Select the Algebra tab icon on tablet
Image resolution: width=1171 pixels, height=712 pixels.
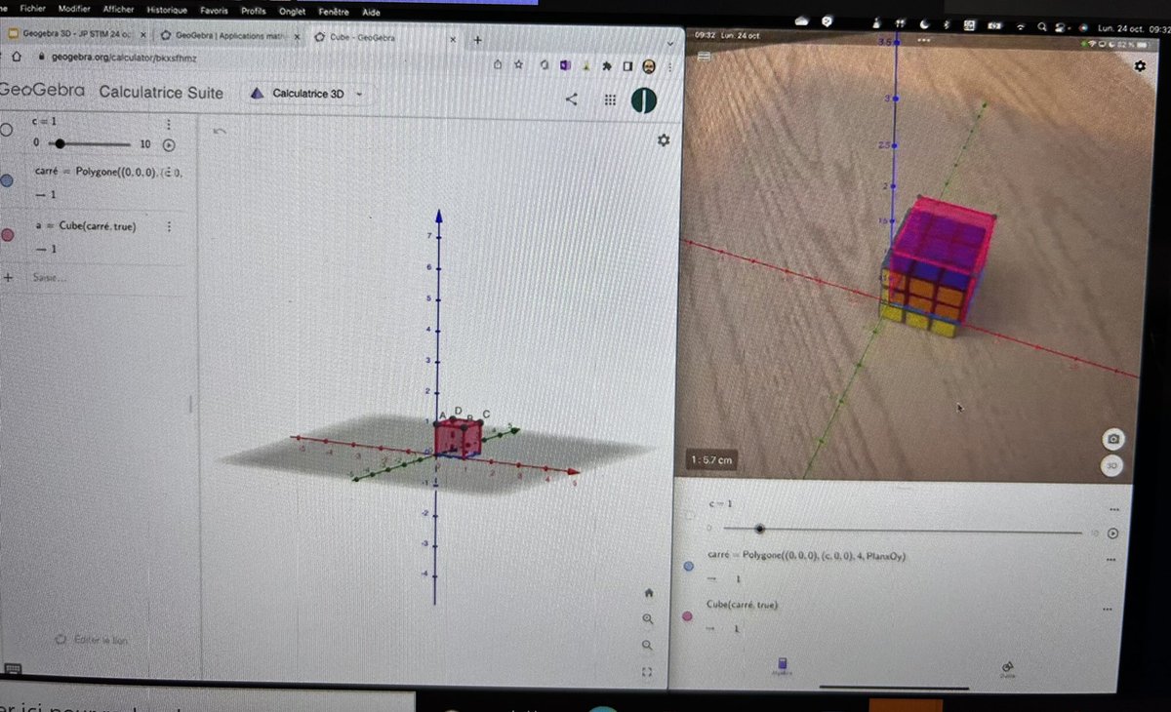(782, 668)
